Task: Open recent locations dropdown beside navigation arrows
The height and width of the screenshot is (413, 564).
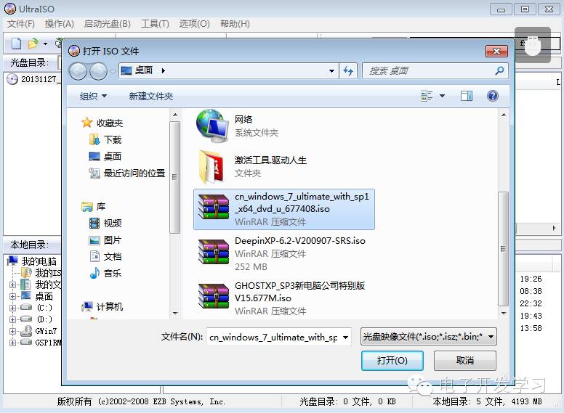Action: [113, 71]
